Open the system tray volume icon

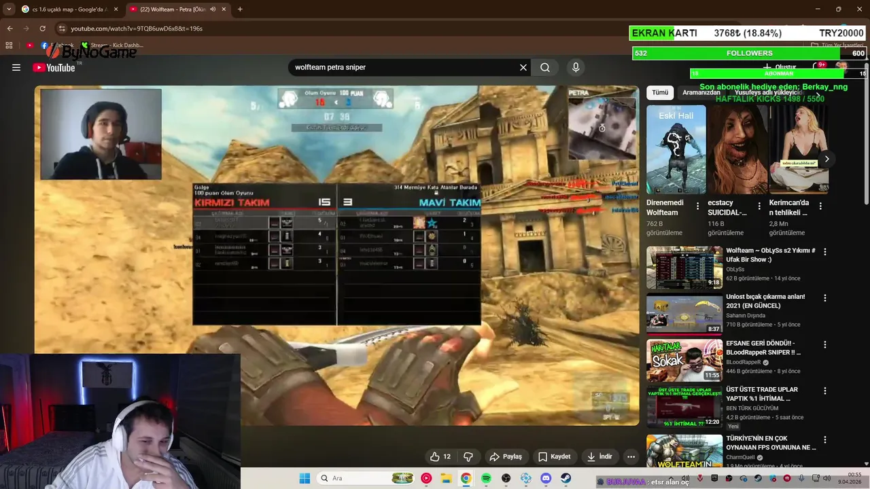coord(828,478)
